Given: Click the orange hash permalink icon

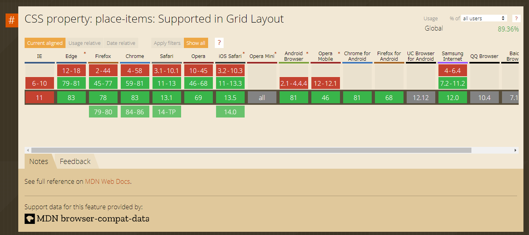Looking at the screenshot, I should pos(12,20).
